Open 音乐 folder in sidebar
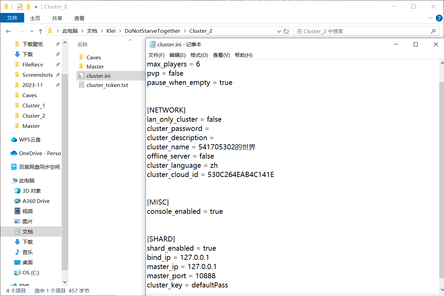 pos(28,252)
